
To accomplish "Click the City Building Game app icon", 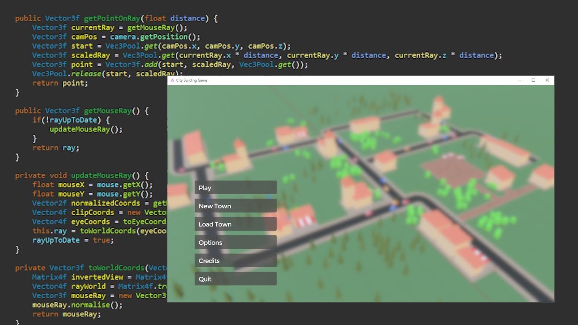I will click(172, 80).
